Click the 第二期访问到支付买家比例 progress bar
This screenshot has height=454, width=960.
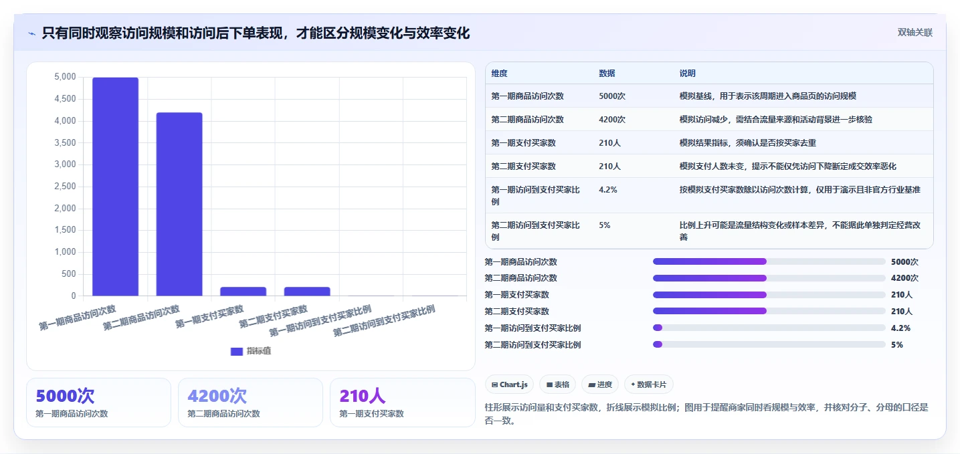click(x=769, y=344)
